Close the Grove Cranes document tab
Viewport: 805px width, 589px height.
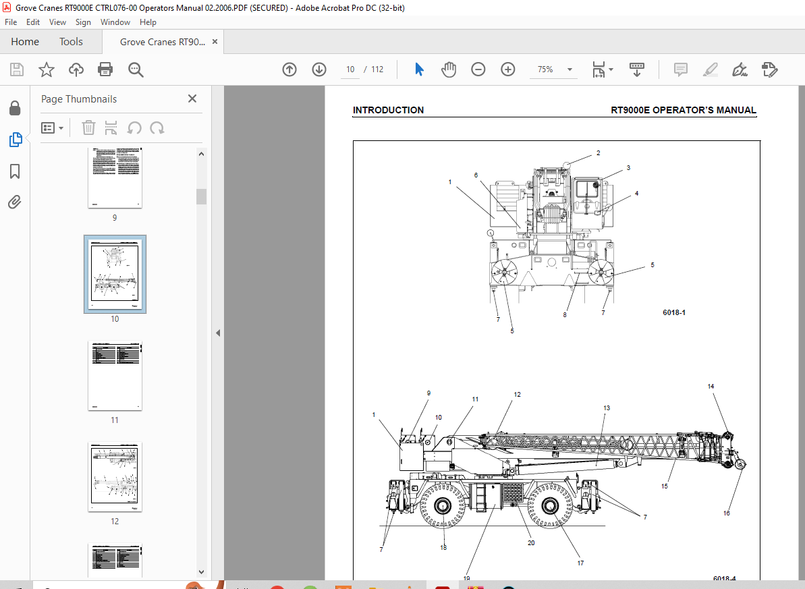pos(215,42)
